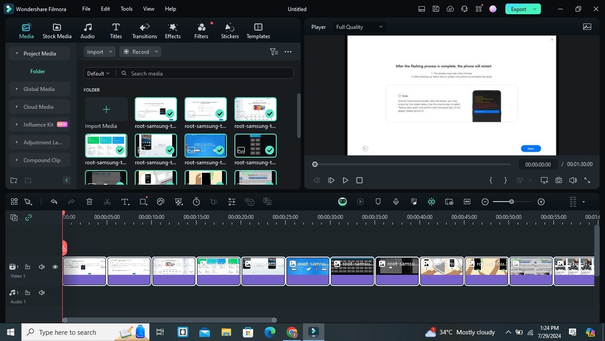The width and height of the screenshot is (605, 341).
Task: Click the Import Media tile
Action: (106, 109)
